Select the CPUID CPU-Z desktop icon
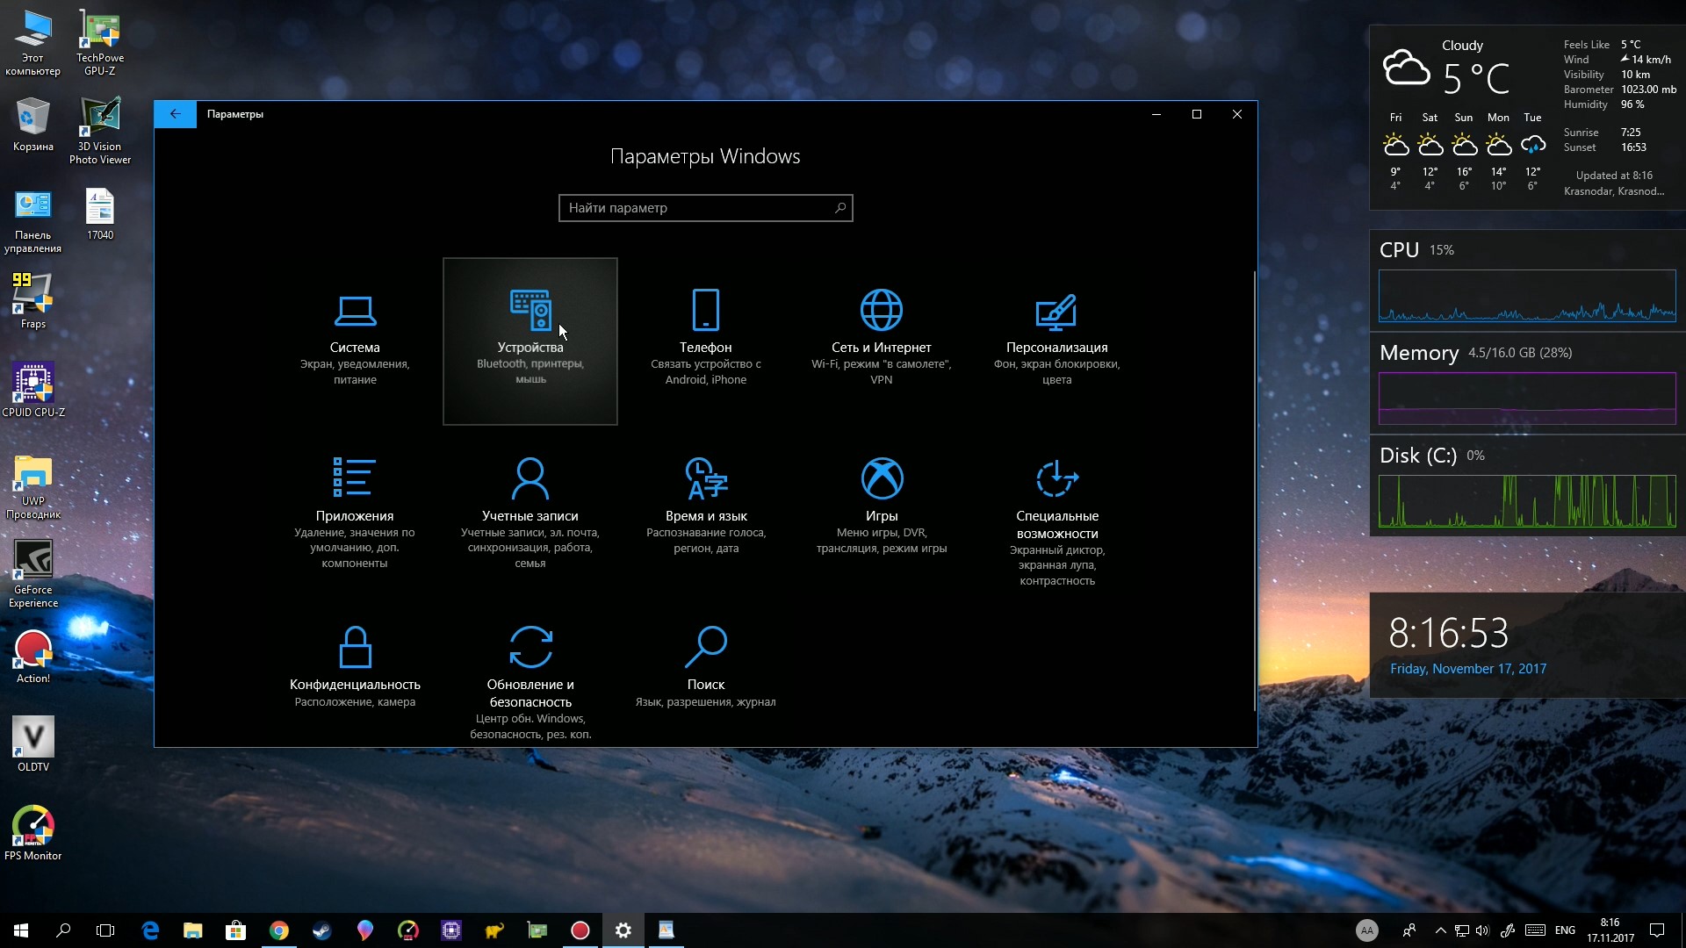 [32, 391]
